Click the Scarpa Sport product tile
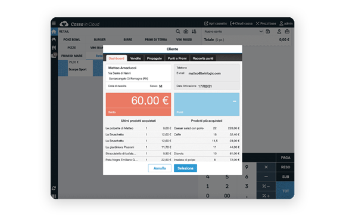The width and height of the screenshot is (343, 216). 76,68
